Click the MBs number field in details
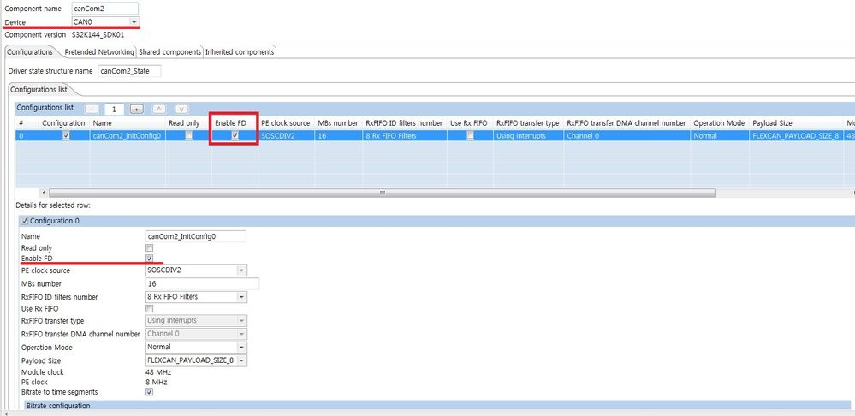This screenshot has height=416, width=855. click(202, 284)
